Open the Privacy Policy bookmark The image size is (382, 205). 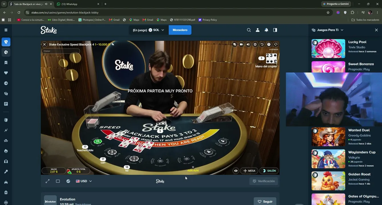pos(208,20)
